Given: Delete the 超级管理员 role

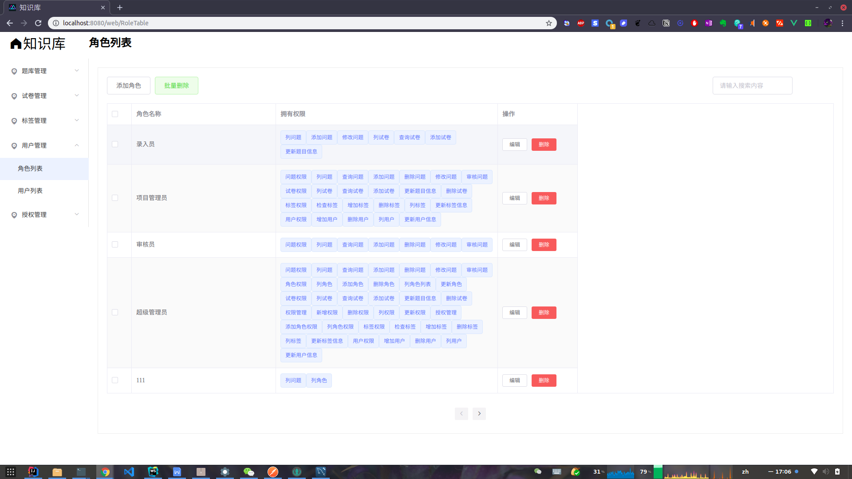Looking at the screenshot, I should (544, 313).
